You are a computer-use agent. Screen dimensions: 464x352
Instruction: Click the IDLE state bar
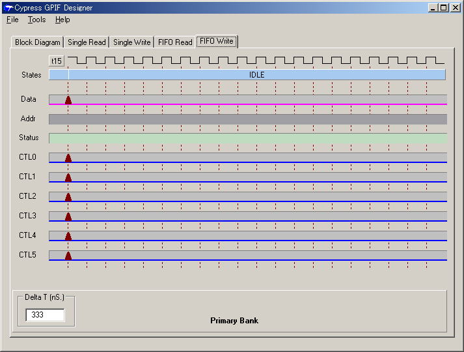point(257,75)
